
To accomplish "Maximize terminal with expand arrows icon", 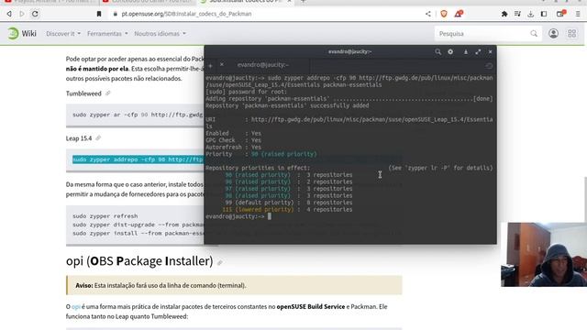I will pyautogui.click(x=478, y=51).
